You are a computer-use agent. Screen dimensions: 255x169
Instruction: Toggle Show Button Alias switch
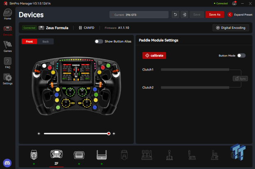99,41
